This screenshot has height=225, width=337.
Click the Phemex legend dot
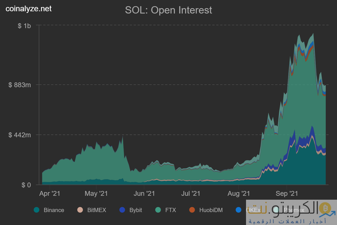click(276, 210)
